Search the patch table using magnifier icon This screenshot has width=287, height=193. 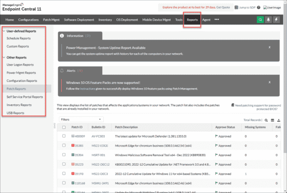266,120
